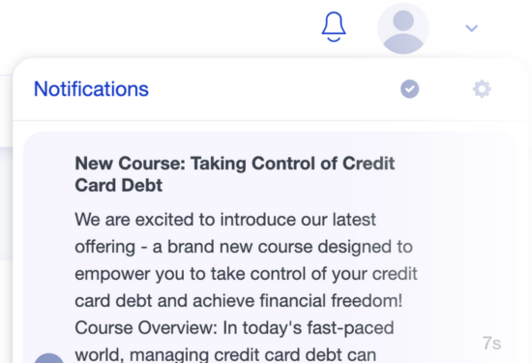Click "Card Debt" in bold heading
Image resolution: width=532 pixels, height=363 pixels.
click(118, 186)
